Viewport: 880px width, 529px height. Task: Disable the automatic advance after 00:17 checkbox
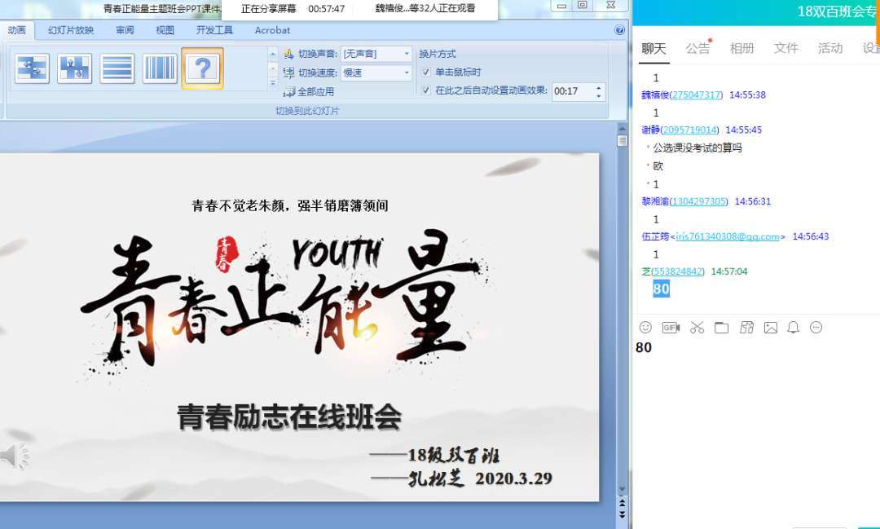click(425, 91)
